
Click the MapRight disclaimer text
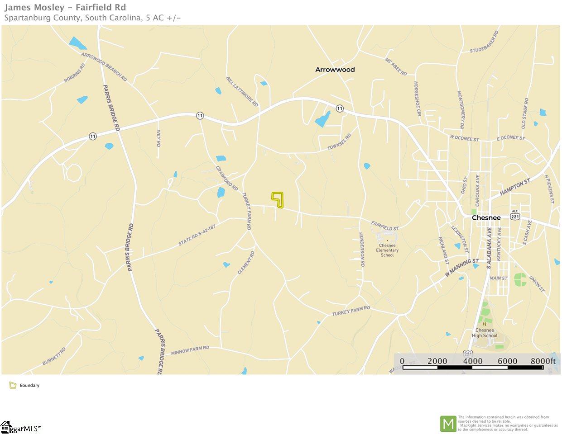pyautogui.click(x=508, y=424)
